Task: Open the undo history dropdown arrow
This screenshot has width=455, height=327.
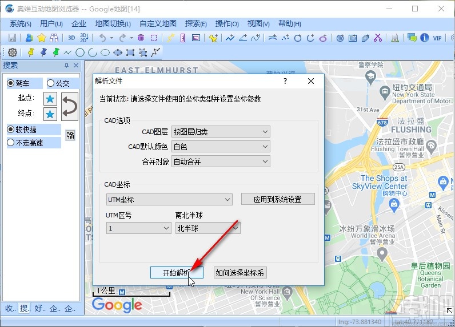Action: (111, 38)
